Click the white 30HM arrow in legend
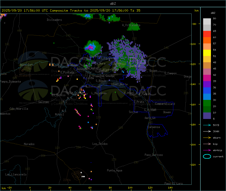The width and height of the screenshot is (226, 191). (207, 131)
